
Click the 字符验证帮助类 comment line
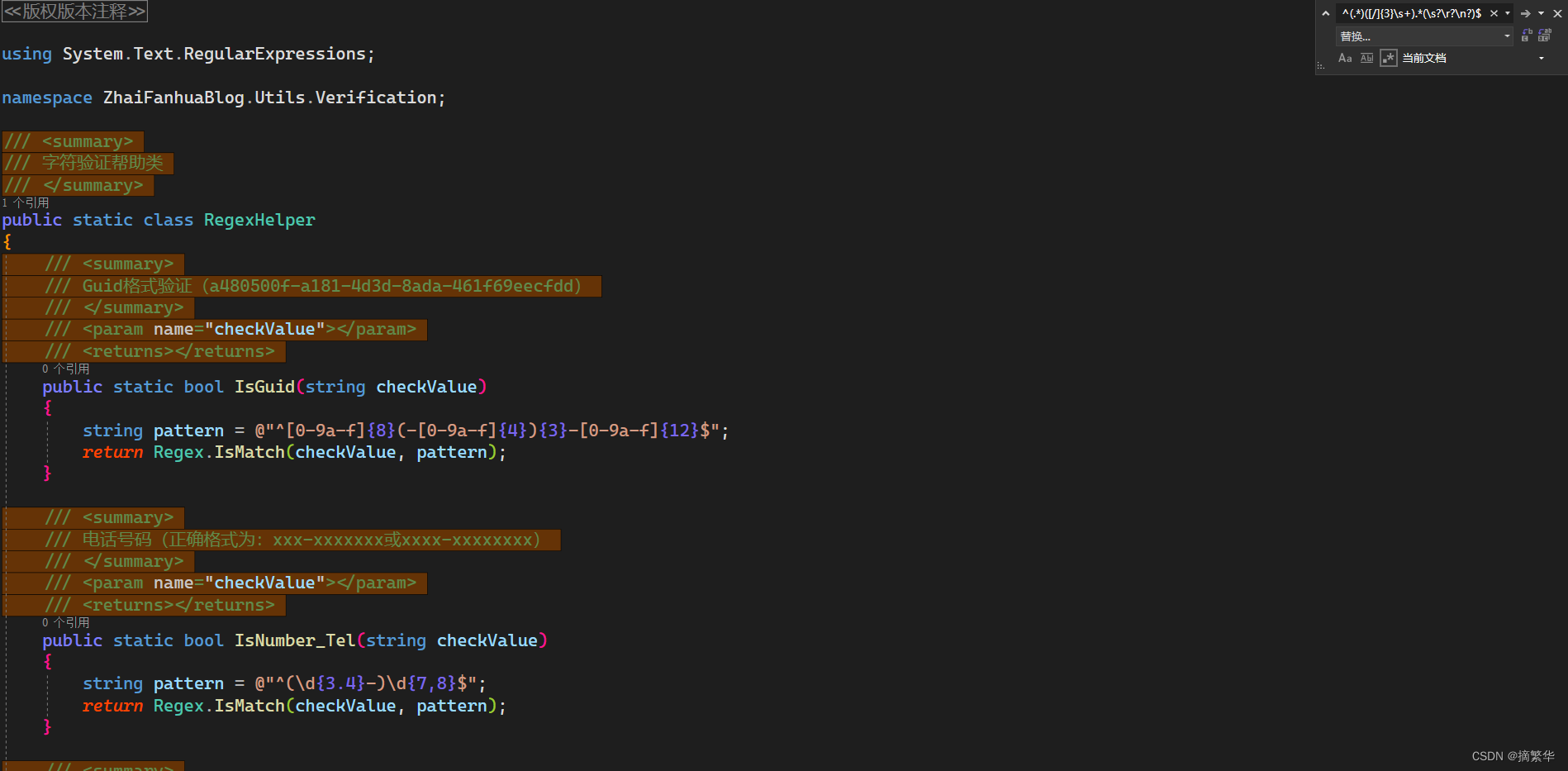87,164
